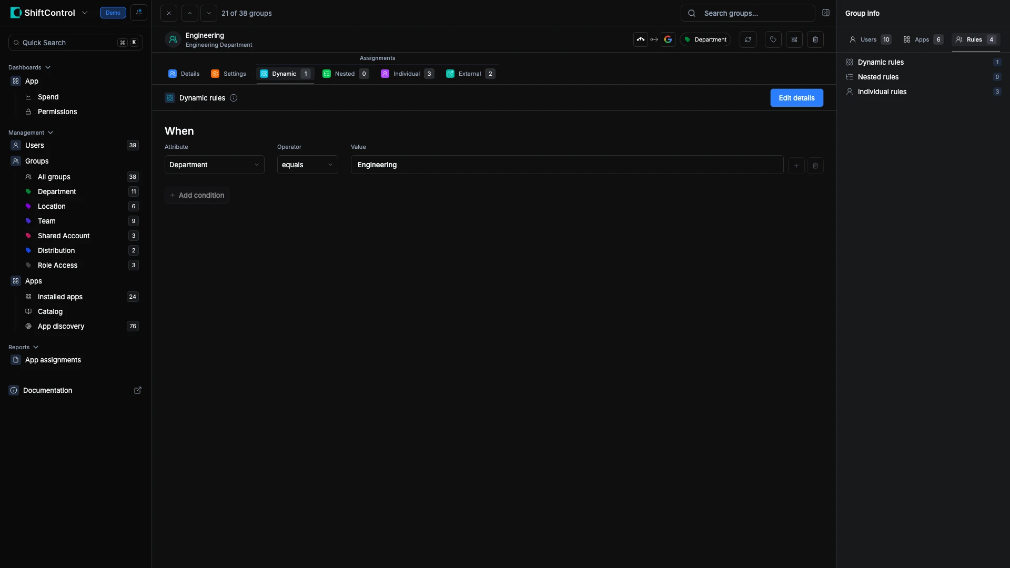The image size is (1010, 568).
Task: Click the Value field containing Engineering
Action: click(567, 165)
